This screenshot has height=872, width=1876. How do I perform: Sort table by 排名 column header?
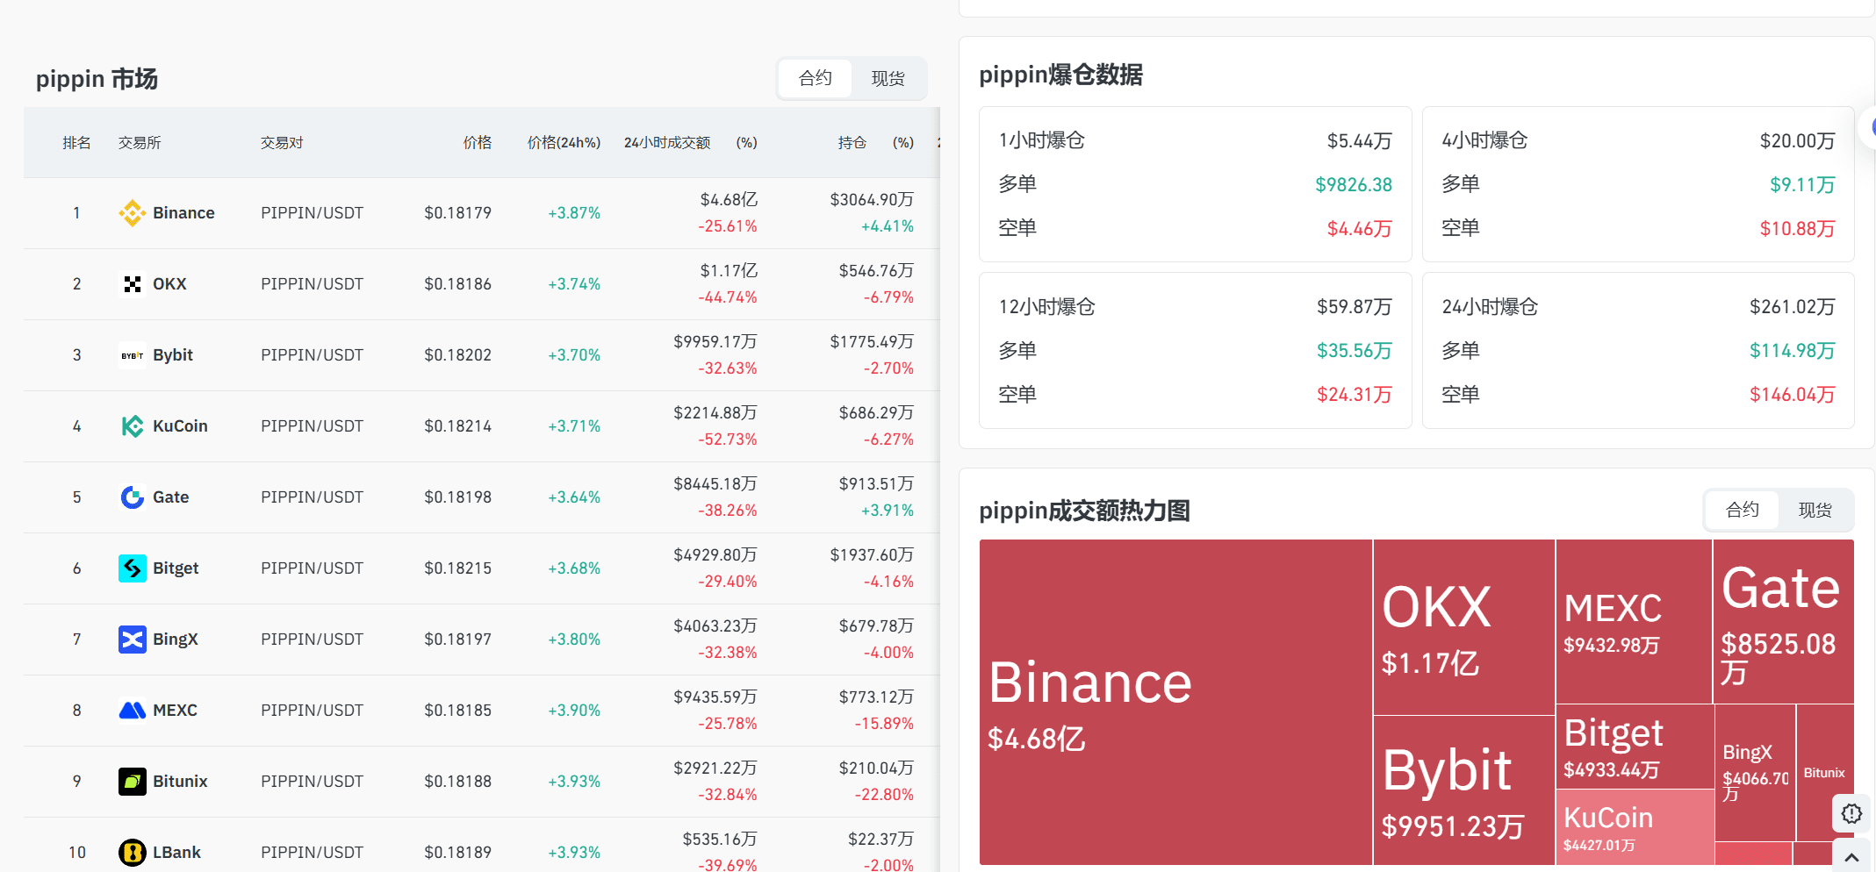[77, 143]
